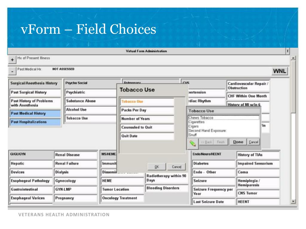Click Cancel in Tobacco Use dialog
Image resolution: width=306 pixels, height=229 pixels.
point(176,167)
